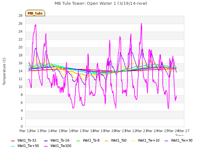Select Wat1_Tw+10 legend label
The width and height of the screenshot is (203, 152).
pos(149,140)
